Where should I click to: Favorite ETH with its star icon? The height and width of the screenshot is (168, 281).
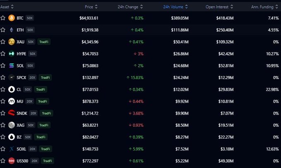click(x=3, y=30)
